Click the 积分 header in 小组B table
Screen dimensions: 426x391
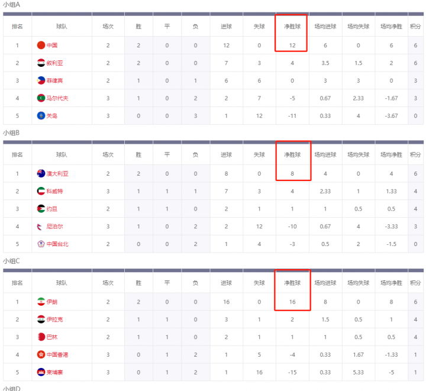point(415,155)
